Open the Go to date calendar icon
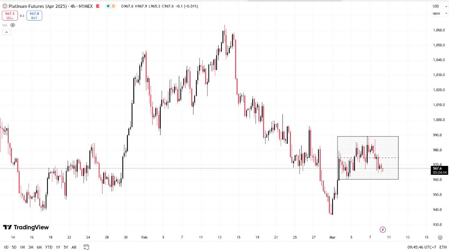 pyautogui.click(x=86, y=247)
